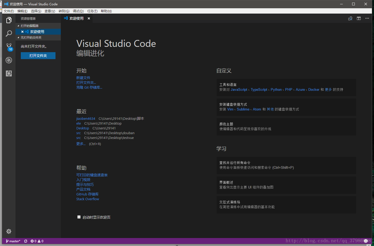Open the 编辑(E) menu
This screenshot has width=374, height=246.
tap(22, 11)
